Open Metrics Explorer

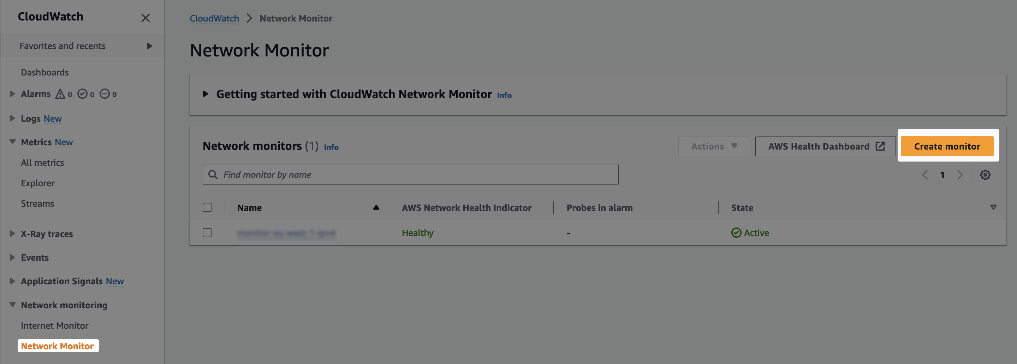[x=38, y=183]
